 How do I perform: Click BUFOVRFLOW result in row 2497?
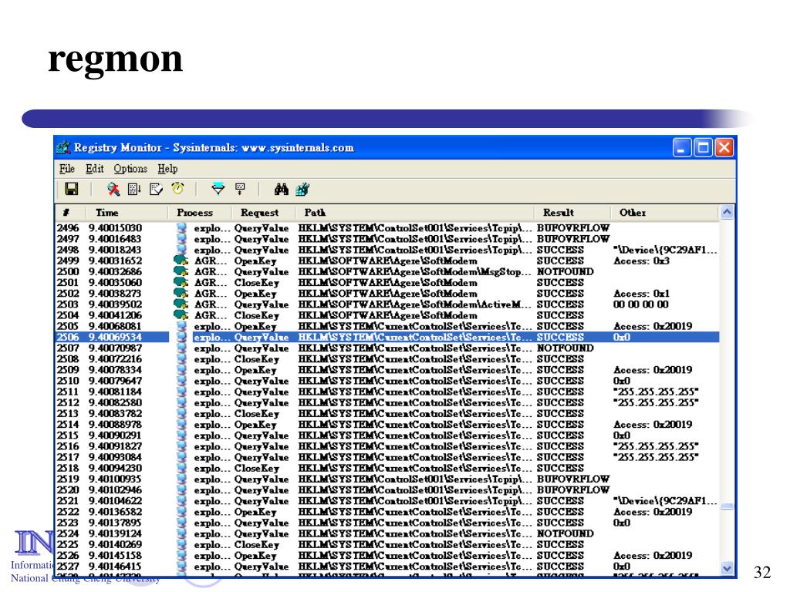(x=573, y=239)
